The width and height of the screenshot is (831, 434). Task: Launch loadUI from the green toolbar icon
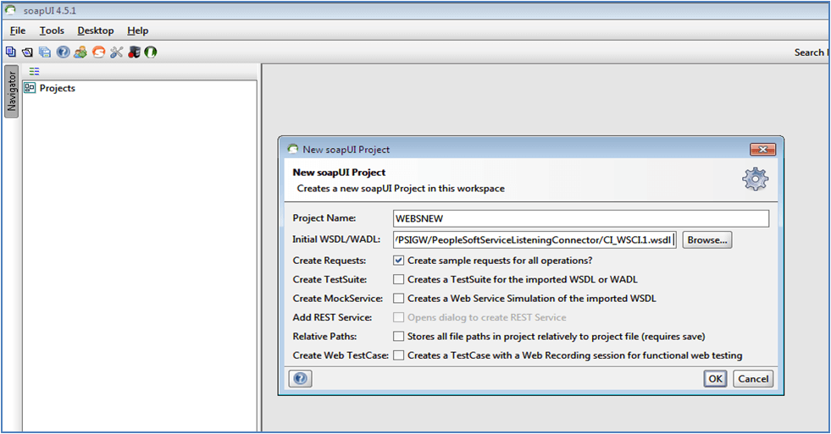click(151, 52)
